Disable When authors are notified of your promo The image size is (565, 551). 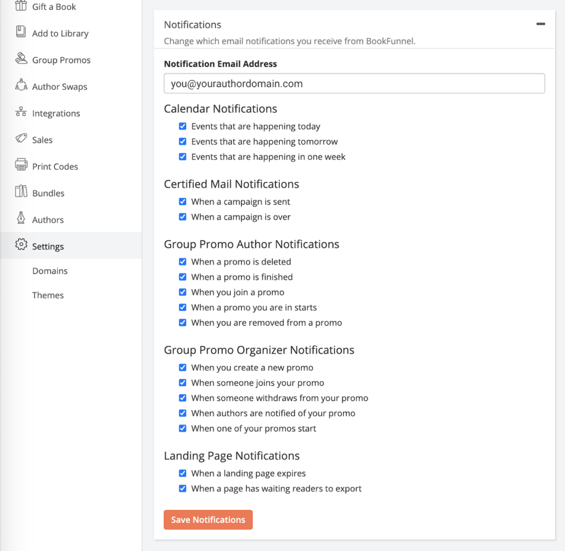(x=183, y=413)
